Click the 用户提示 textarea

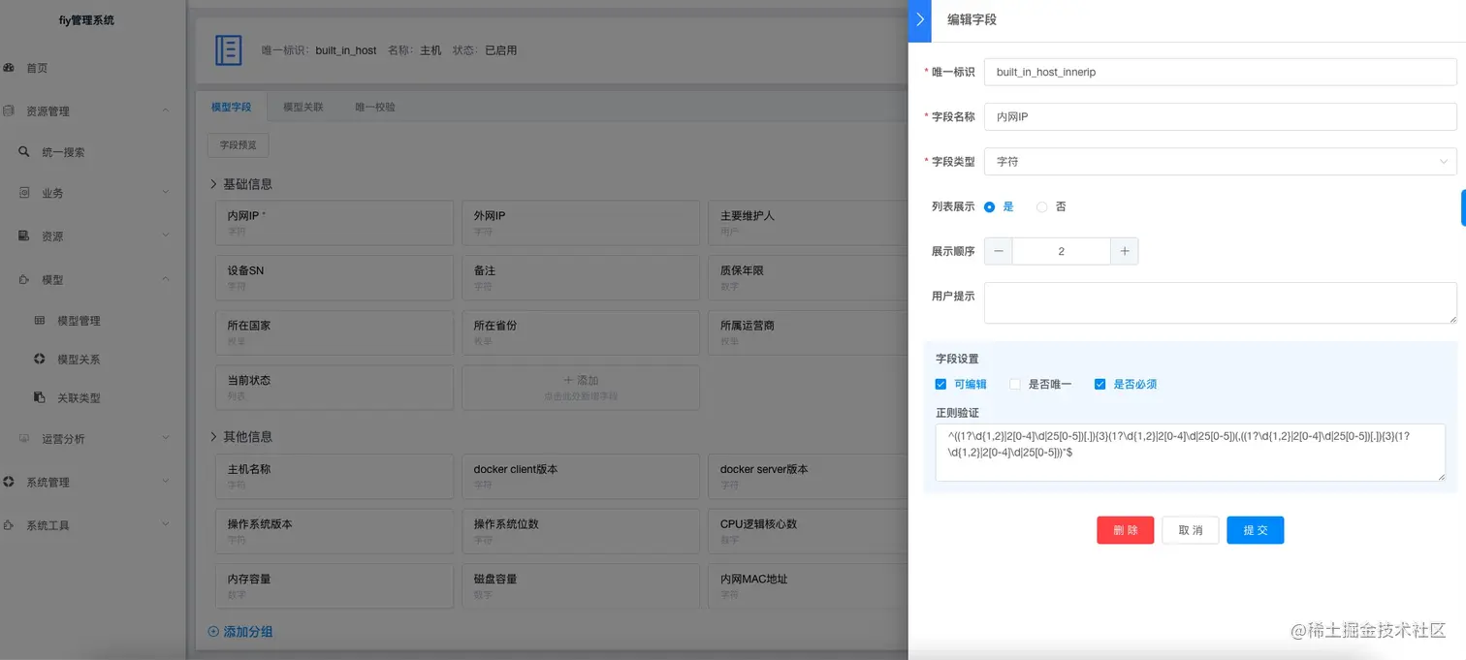point(1220,302)
